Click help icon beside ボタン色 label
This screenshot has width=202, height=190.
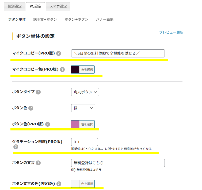(31, 108)
